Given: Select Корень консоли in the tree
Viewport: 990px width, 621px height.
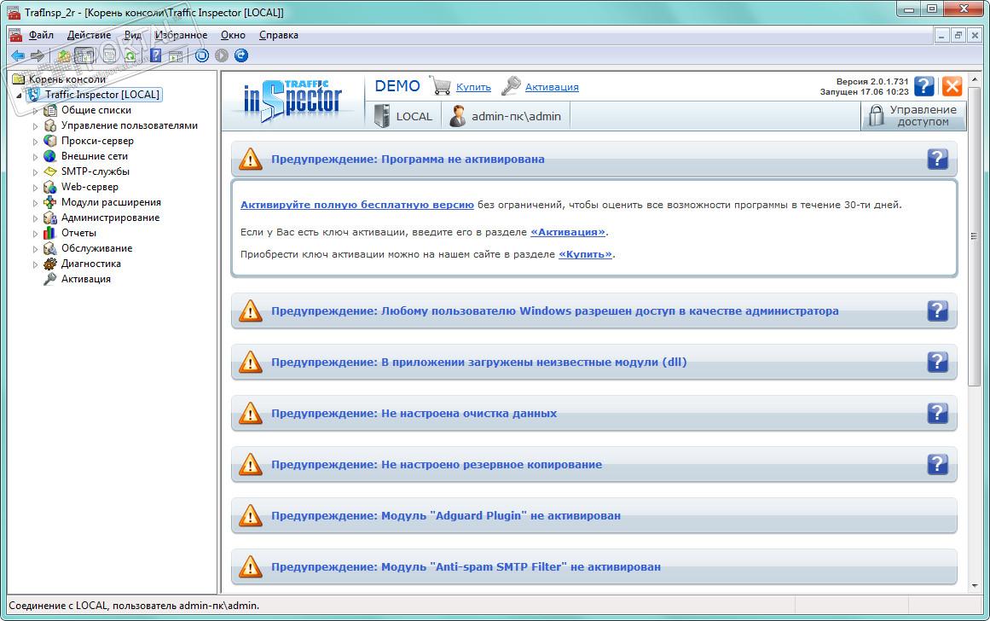Looking at the screenshot, I should (x=67, y=79).
